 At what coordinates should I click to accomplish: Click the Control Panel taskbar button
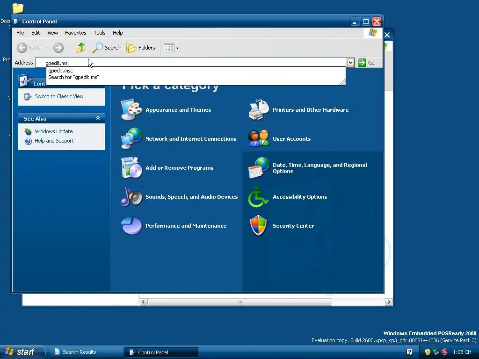point(161,352)
